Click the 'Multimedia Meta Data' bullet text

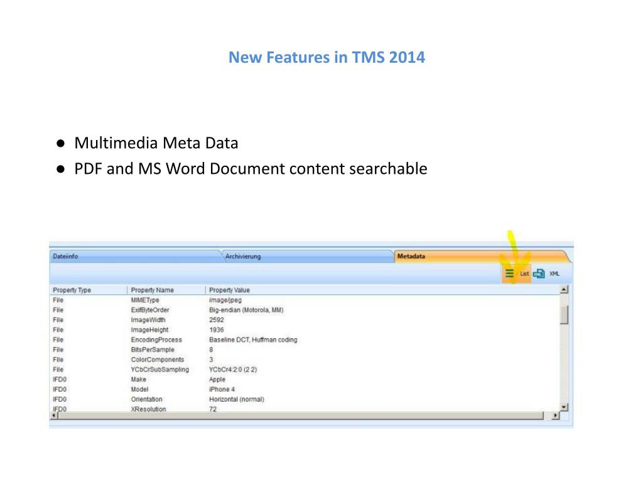click(x=156, y=143)
